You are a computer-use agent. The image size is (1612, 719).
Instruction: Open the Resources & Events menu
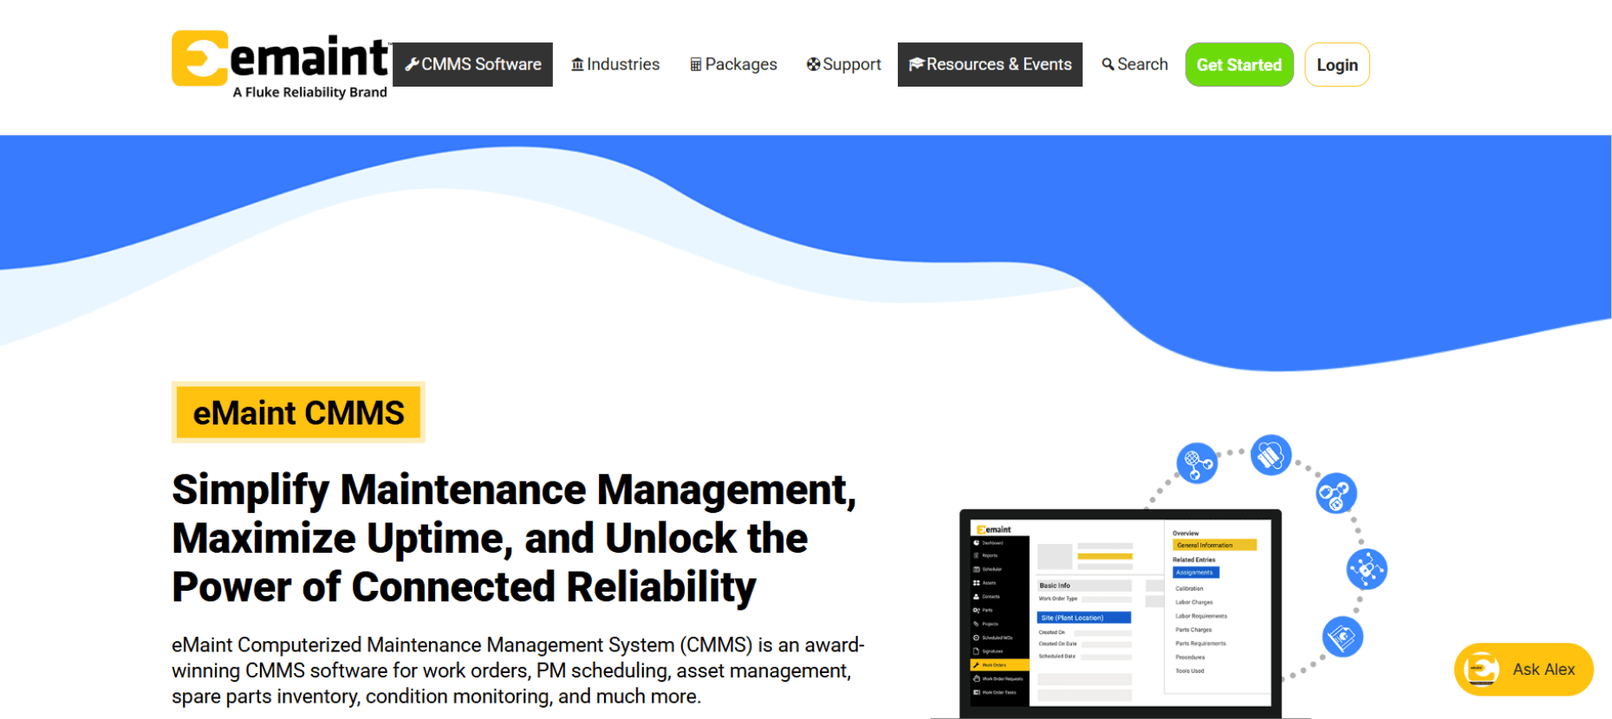coord(990,64)
